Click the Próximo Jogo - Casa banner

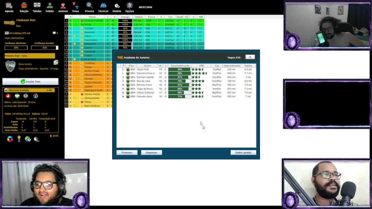click(x=30, y=56)
